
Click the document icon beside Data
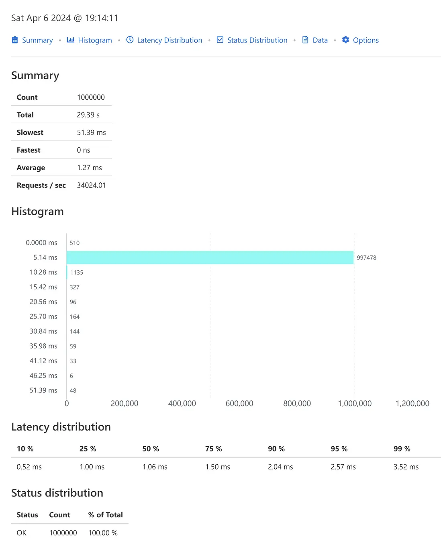coord(305,40)
